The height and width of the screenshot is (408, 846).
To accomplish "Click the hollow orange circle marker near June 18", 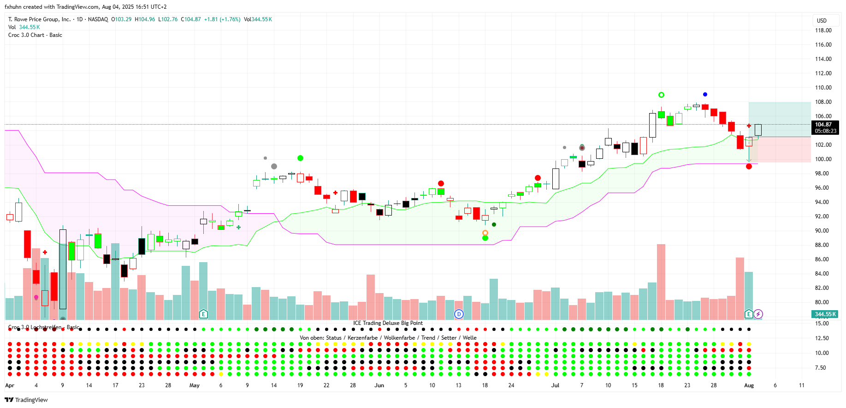I will click(x=485, y=233).
